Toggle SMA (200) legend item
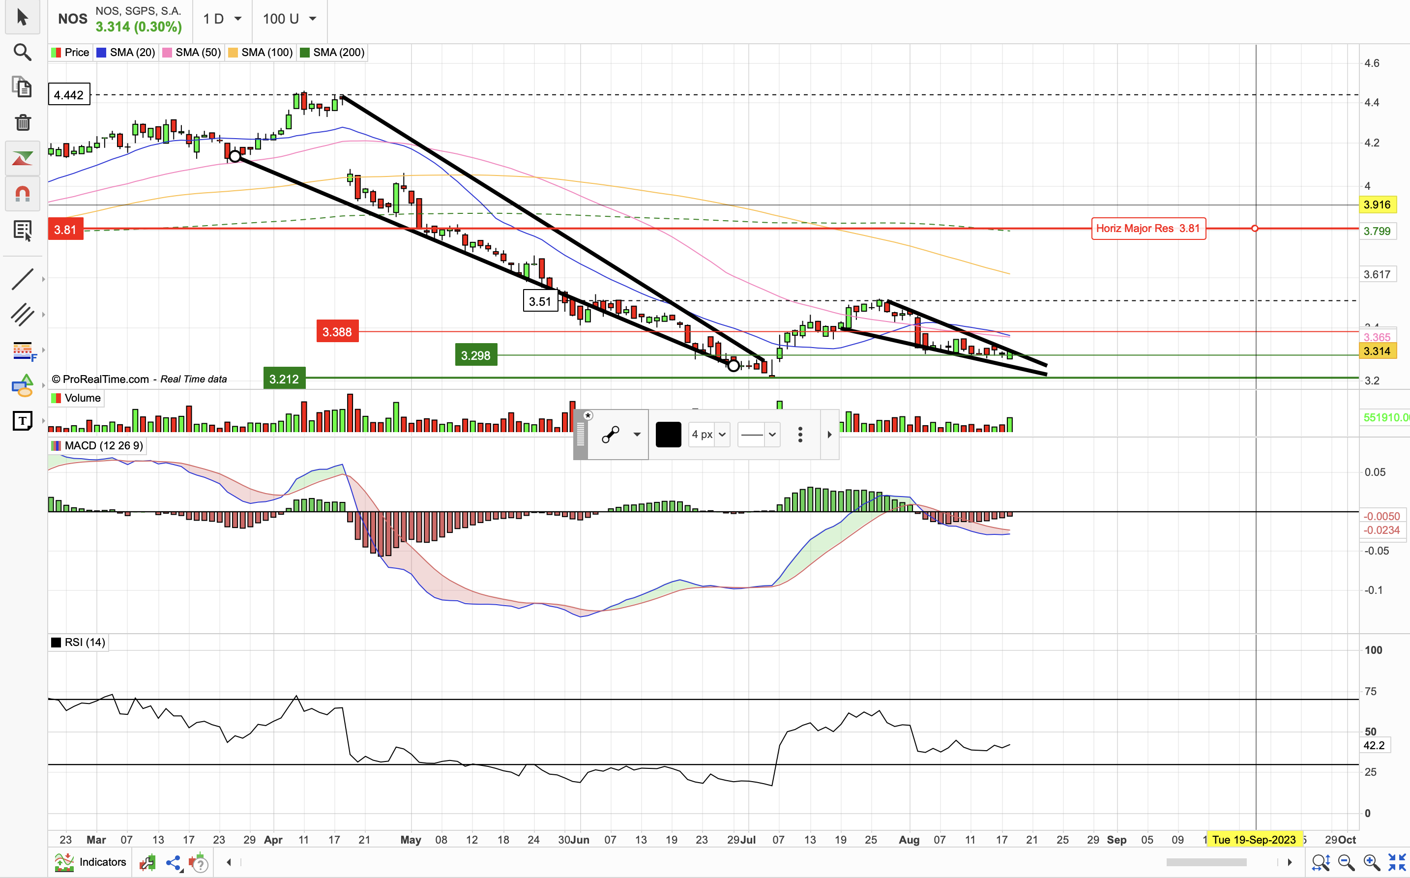This screenshot has width=1410, height=878. [x=332, y=52]
